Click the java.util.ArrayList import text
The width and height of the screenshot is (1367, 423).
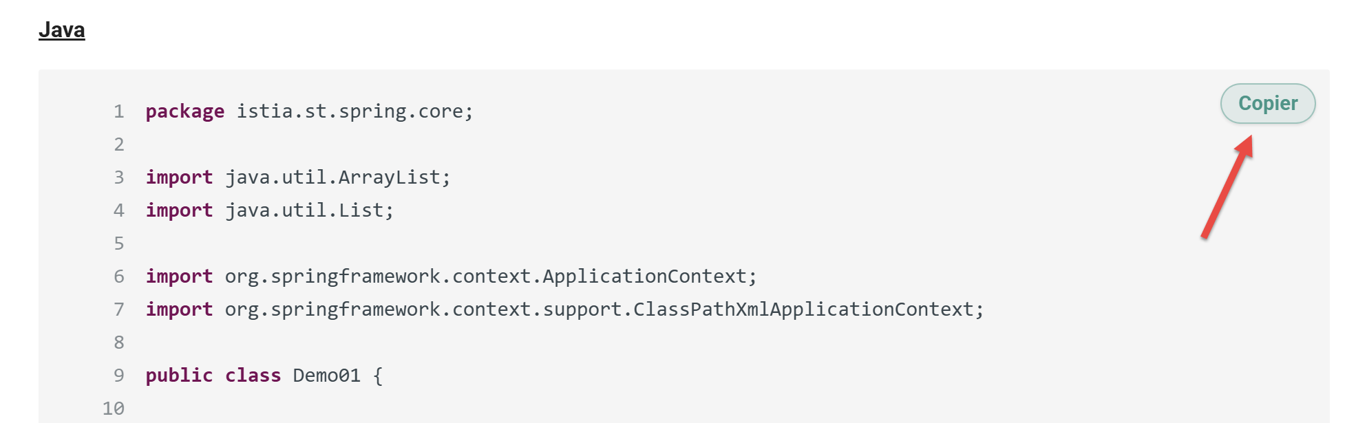tap(337, 177)
